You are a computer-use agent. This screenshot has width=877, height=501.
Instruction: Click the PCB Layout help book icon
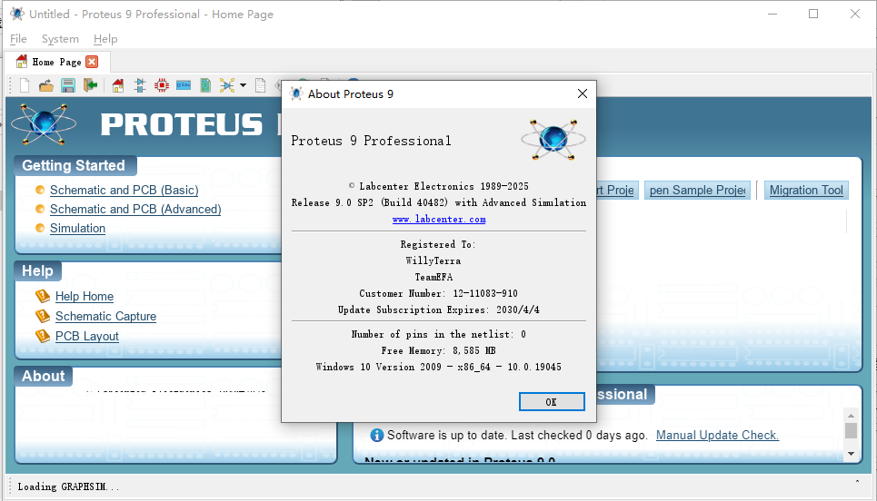(x=43, y=336)
